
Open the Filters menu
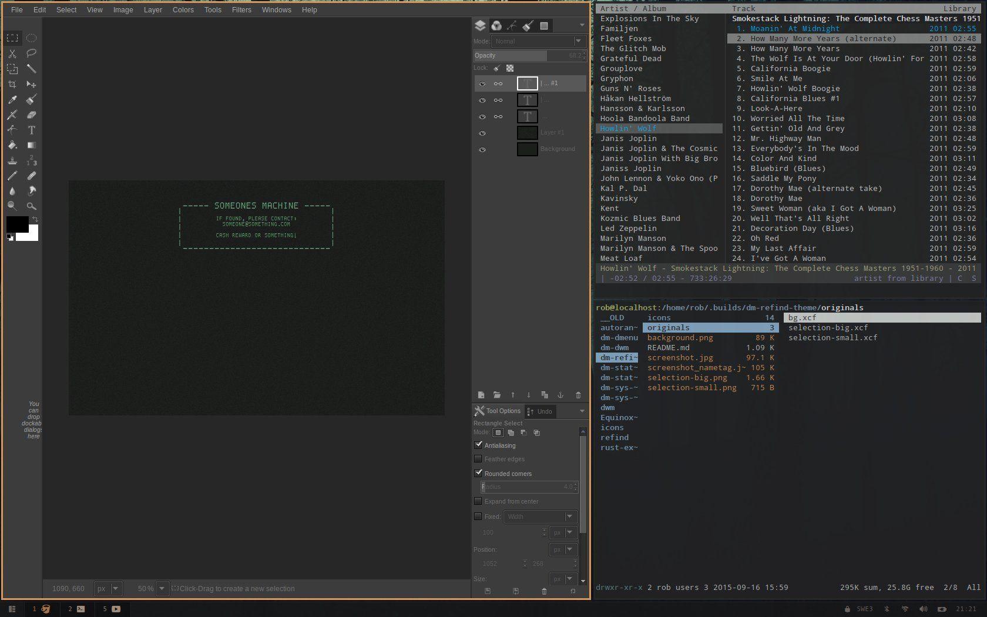point(241,9)
